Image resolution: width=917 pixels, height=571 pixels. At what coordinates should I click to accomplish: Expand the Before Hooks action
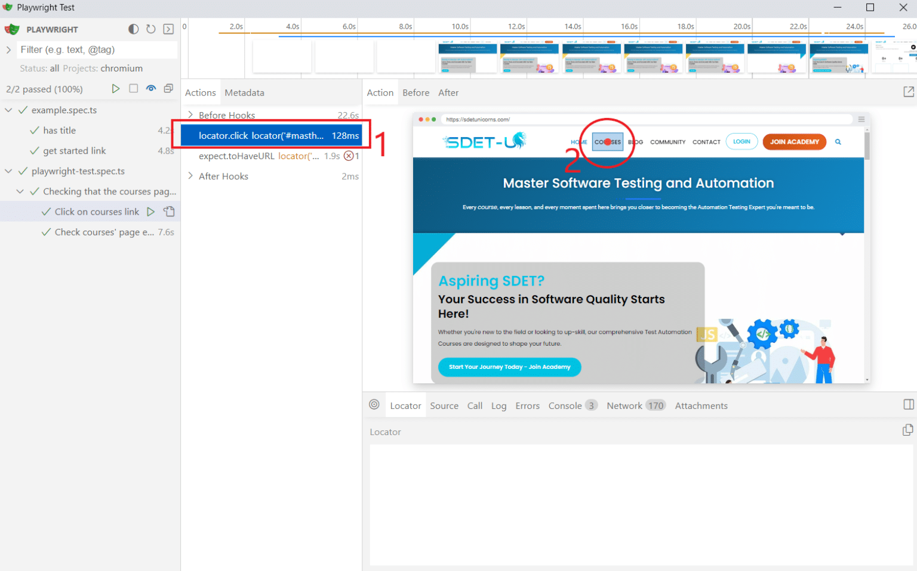pyautogui.click(x=190, y=115)
